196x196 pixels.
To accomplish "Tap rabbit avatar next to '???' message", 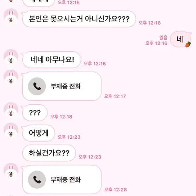I will point(11,110).
